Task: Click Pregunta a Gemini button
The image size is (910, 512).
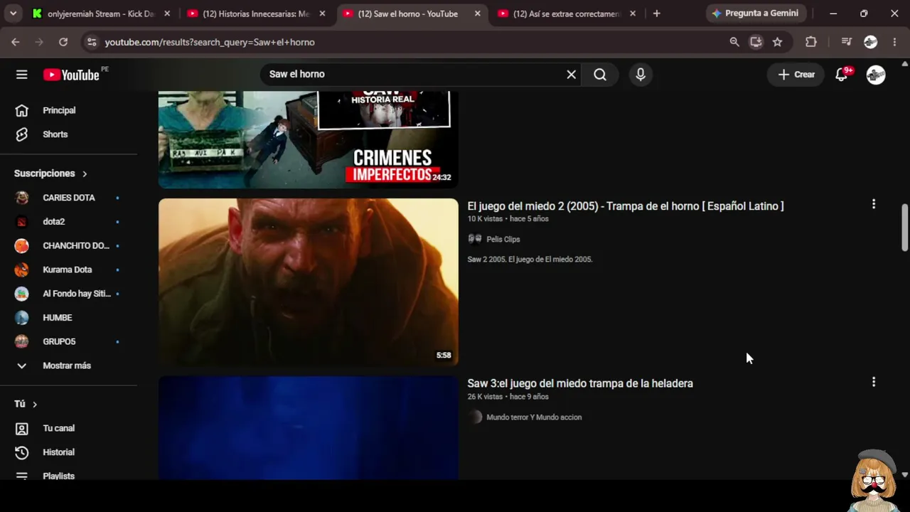Action: point(755,14)
